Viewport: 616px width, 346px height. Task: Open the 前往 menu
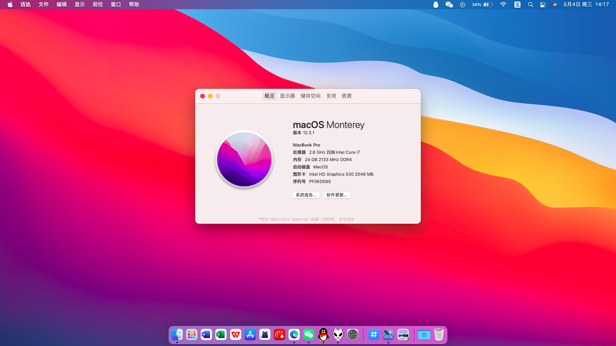coord(98,5)
